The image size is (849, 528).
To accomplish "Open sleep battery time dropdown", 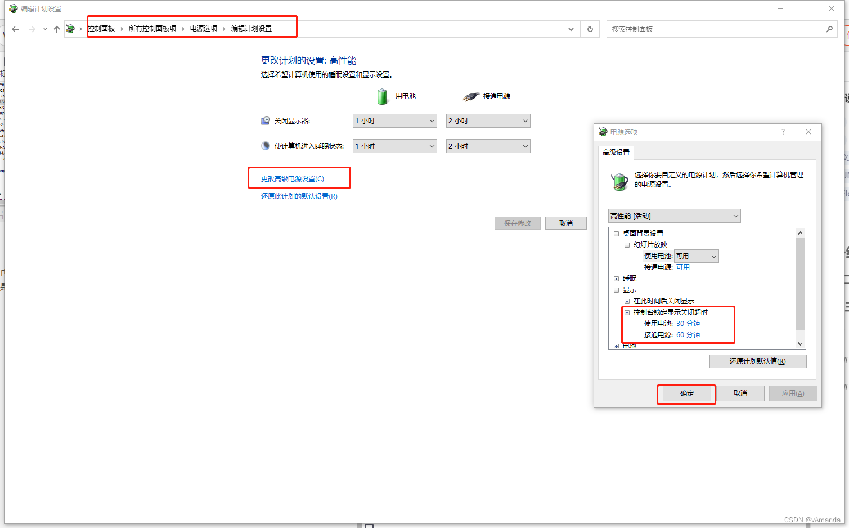I will (395, 146).
